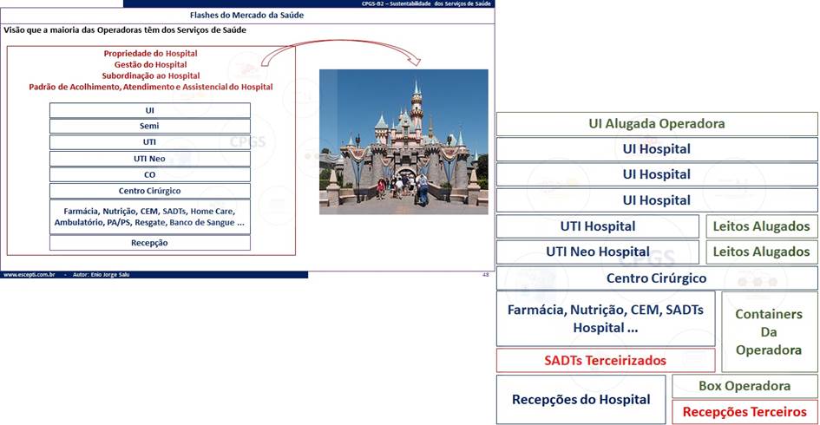Click the red line starting 'Padrão de Acolhimento, Atendimento'
This screenshot has width=820, height=425.
coord(151,87)
